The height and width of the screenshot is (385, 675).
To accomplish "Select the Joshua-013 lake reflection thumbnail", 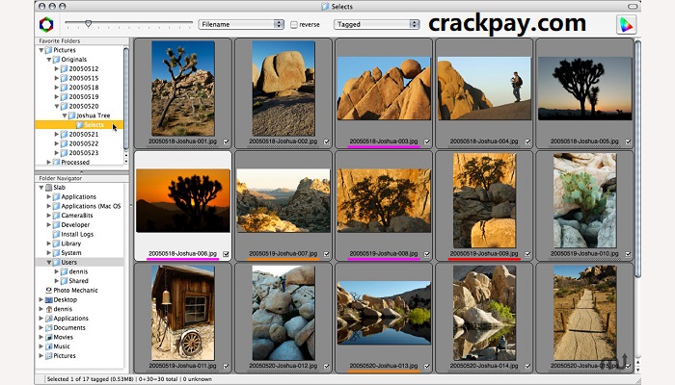I will 384,313.
